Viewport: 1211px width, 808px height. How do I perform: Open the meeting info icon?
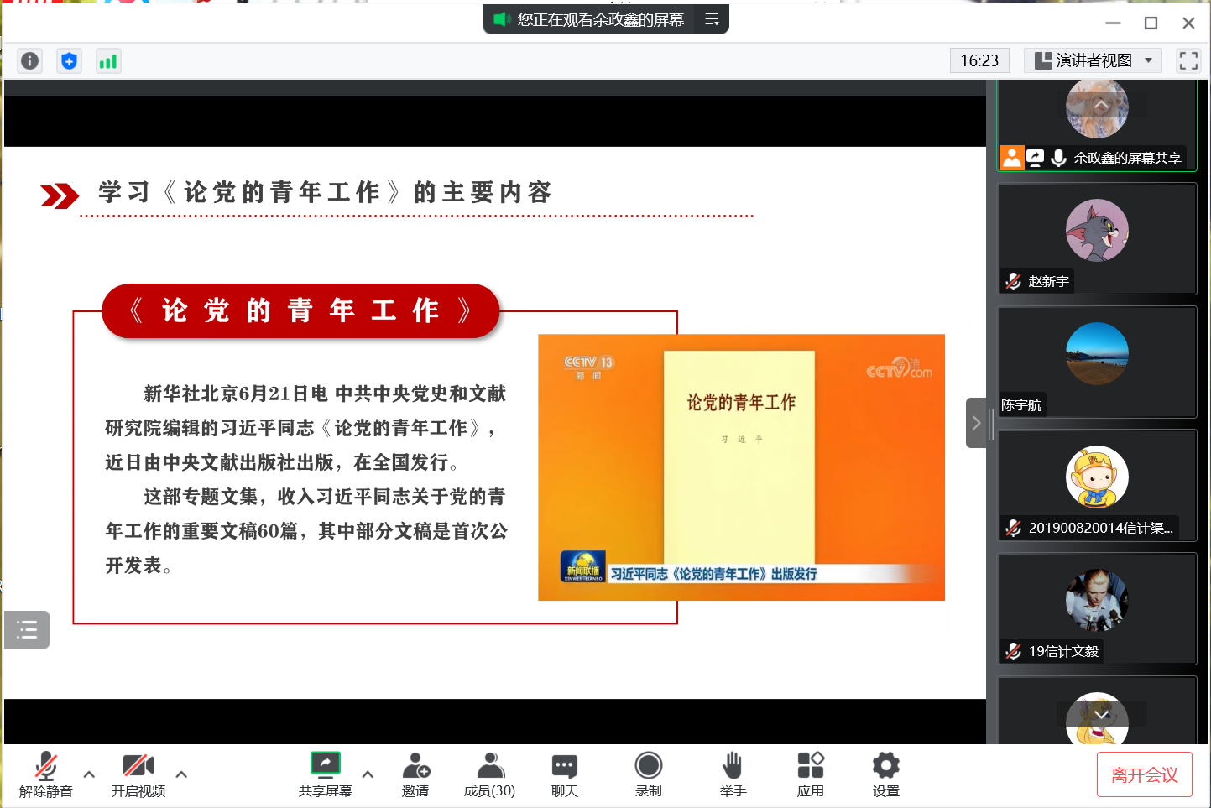pyautogui.click(x=29, y=61)
